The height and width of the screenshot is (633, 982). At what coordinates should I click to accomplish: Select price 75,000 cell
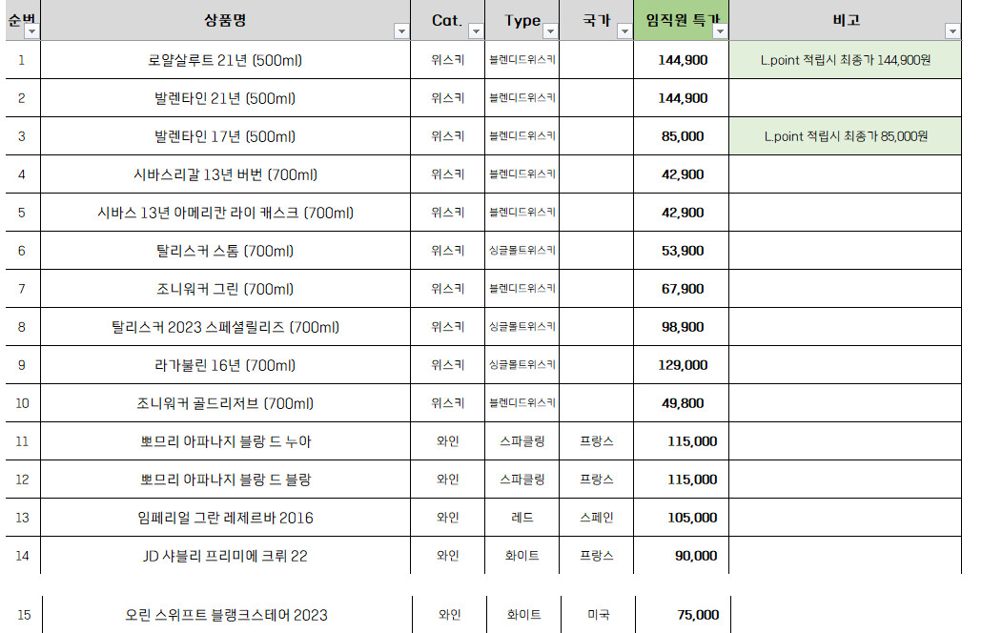tap(684, 615)
